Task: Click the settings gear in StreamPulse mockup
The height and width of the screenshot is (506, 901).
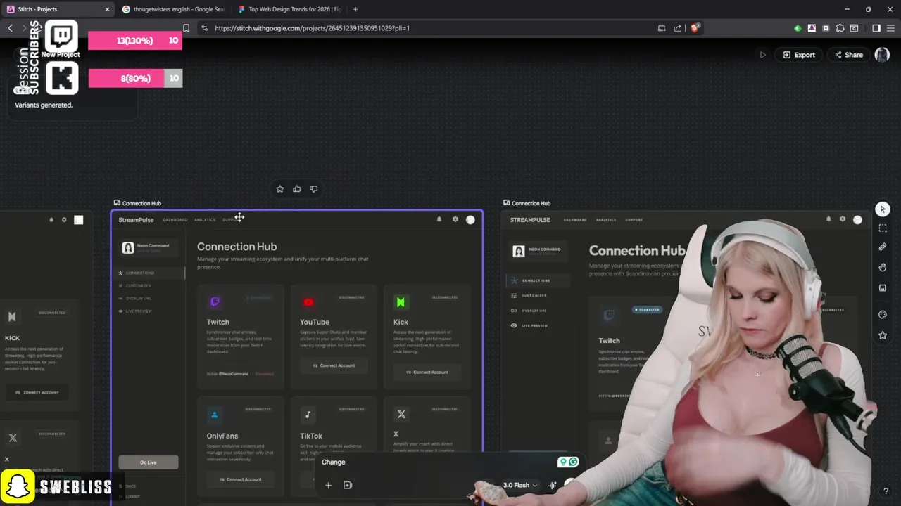Action: pyautogui.click(x=455, y=219)
